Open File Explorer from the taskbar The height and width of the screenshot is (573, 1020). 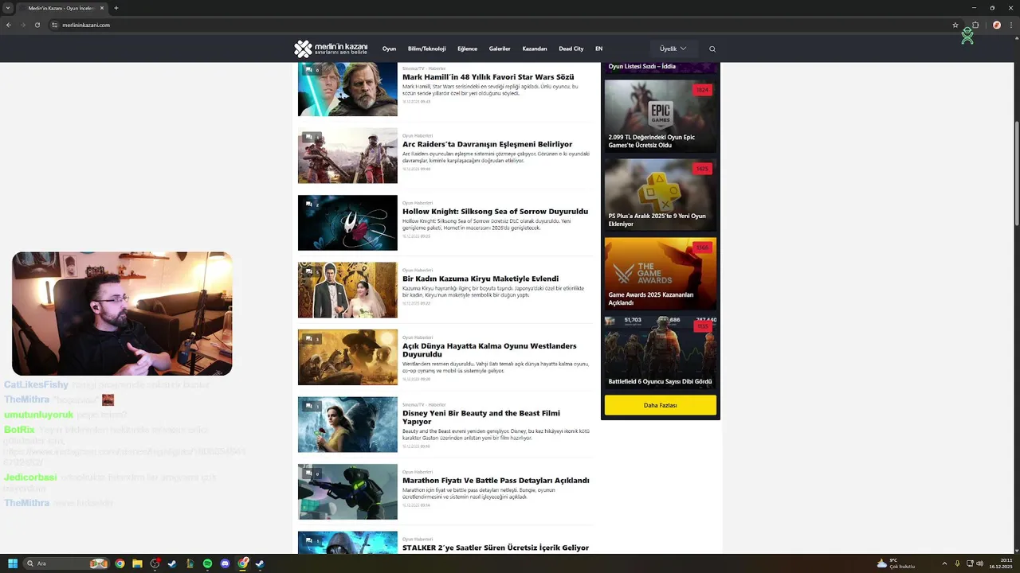coord(137,563)
